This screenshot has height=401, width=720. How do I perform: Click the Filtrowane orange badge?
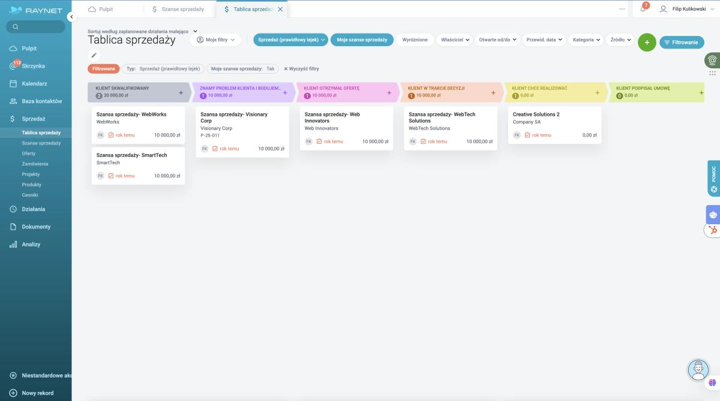point(104,69)
